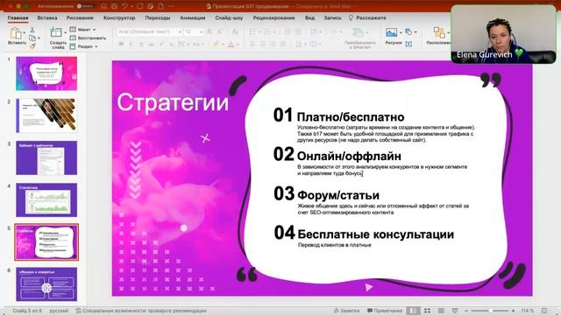This screenshot has width=561, height=315.
Task: Open the Конструктор tab
Action: click(x=119, y=17)
